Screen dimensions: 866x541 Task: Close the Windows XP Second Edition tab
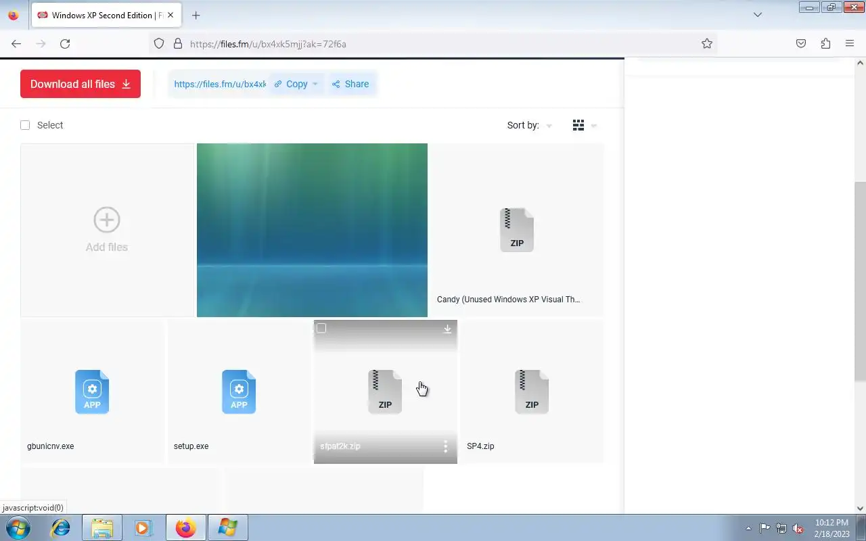[x=170, y=15]
